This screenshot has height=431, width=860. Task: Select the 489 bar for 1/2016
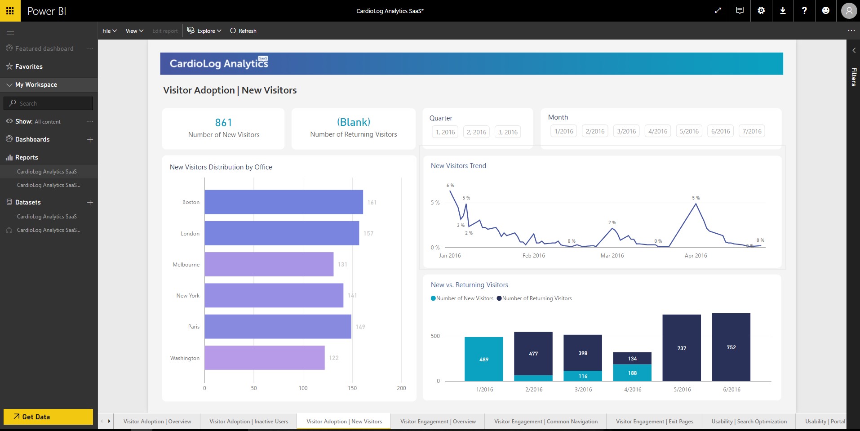pos(483,359)
